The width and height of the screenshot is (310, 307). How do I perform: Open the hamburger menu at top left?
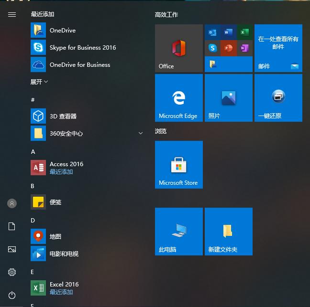point(12,15)
